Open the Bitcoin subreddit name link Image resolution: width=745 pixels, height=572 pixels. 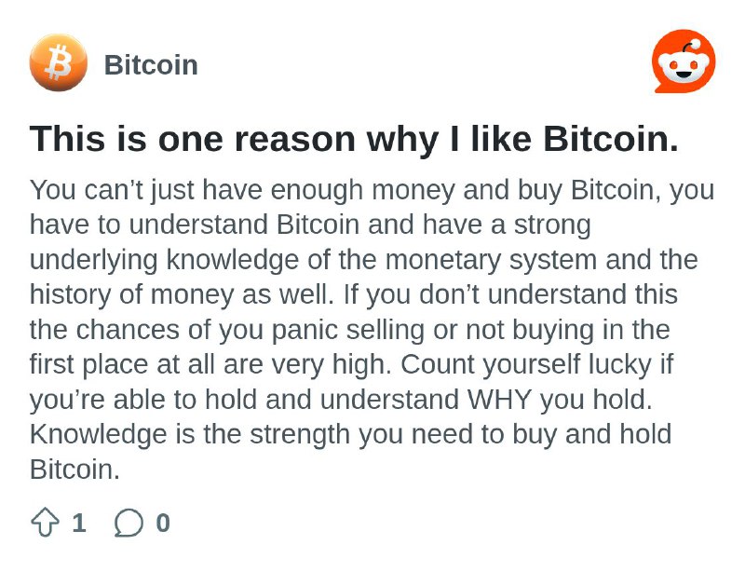point(151,64)
